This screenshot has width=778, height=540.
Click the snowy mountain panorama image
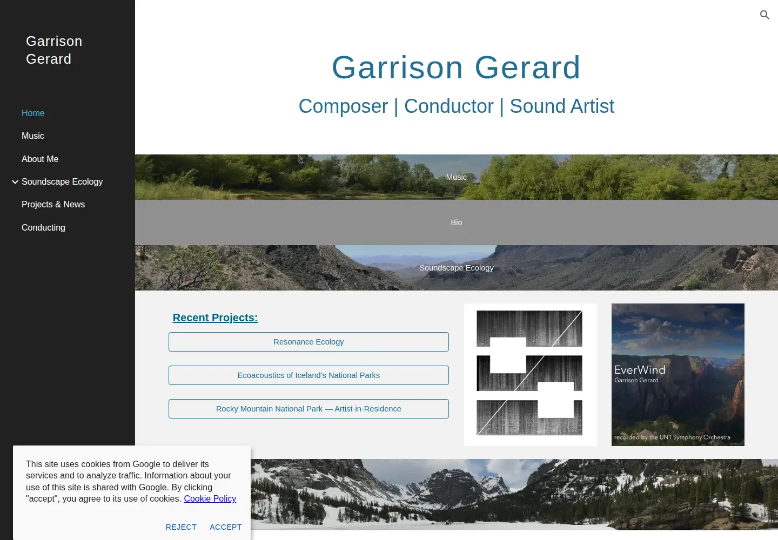(514, 494)
